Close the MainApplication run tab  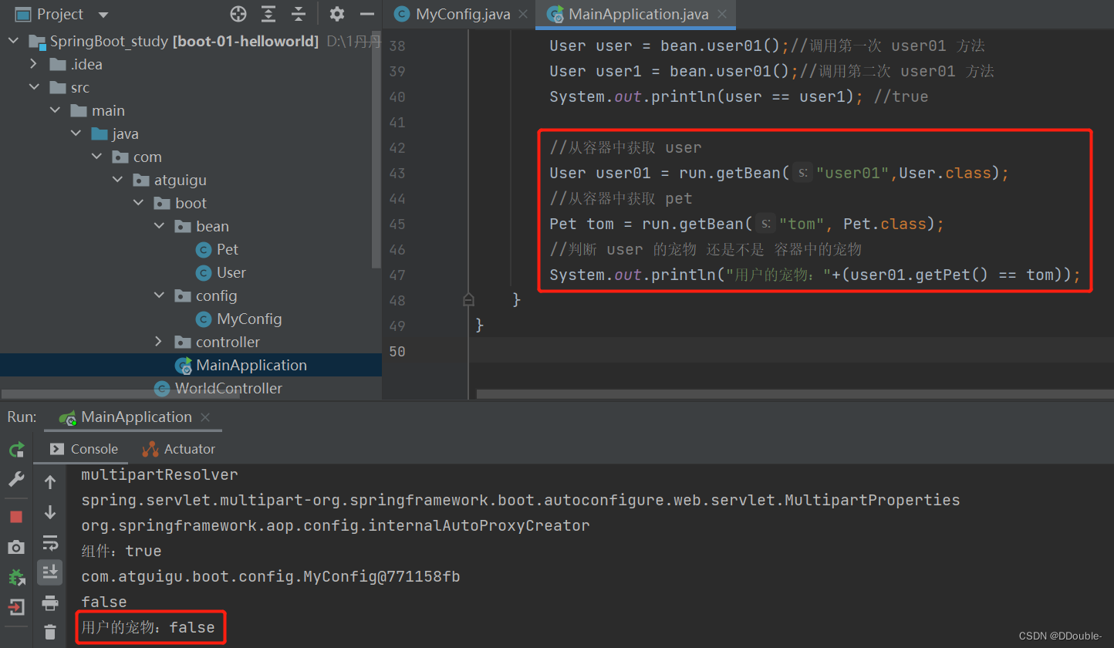(205, 417)
